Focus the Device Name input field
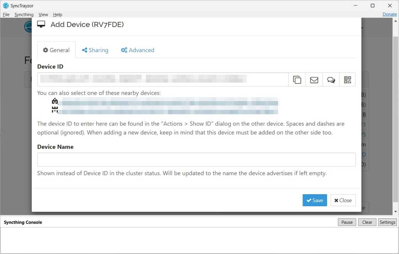 tap(197, 160)
